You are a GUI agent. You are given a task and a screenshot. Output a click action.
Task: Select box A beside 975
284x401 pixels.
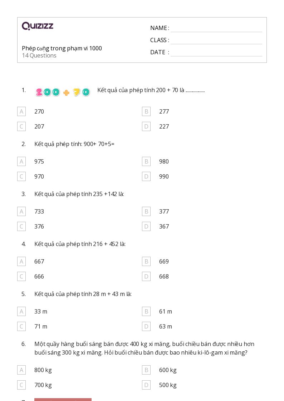point(21,161)
